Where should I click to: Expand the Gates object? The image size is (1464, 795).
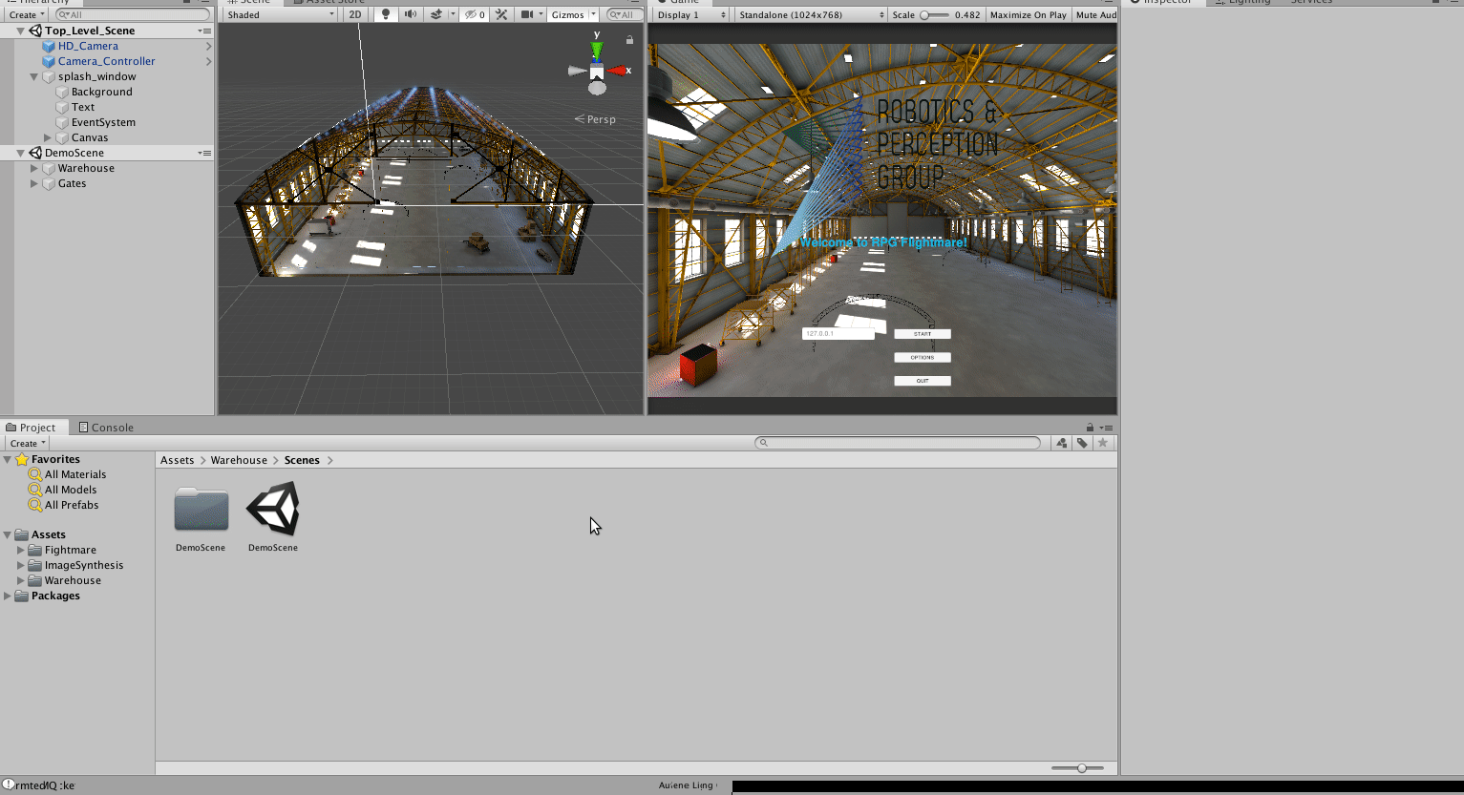(x=33, y=183)
